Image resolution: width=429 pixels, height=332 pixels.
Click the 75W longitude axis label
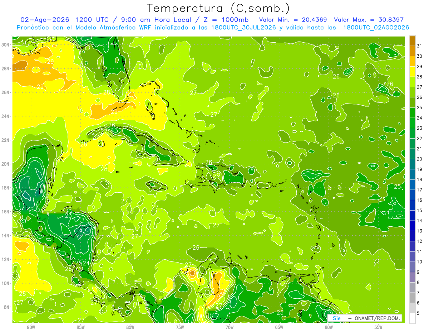[180, 327]
